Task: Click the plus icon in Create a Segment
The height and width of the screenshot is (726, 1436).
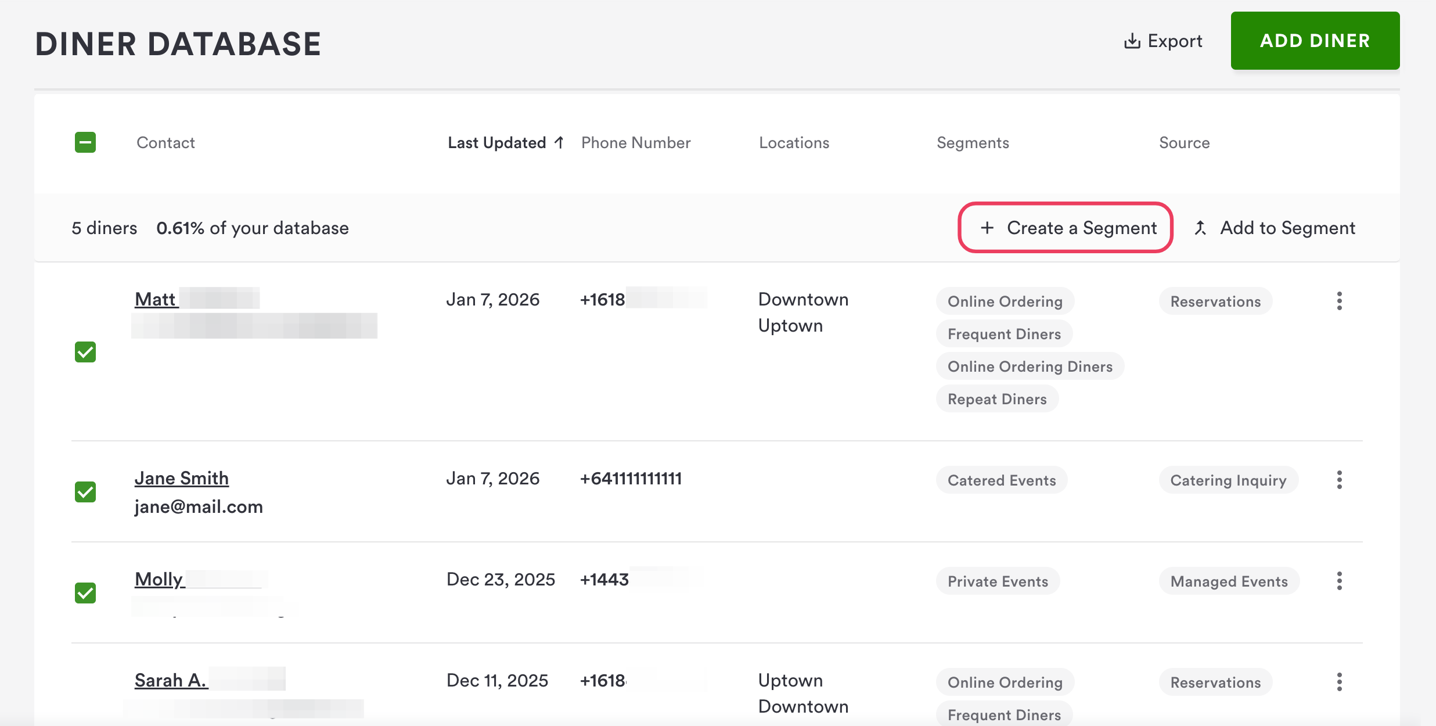Action: (987, 228)
